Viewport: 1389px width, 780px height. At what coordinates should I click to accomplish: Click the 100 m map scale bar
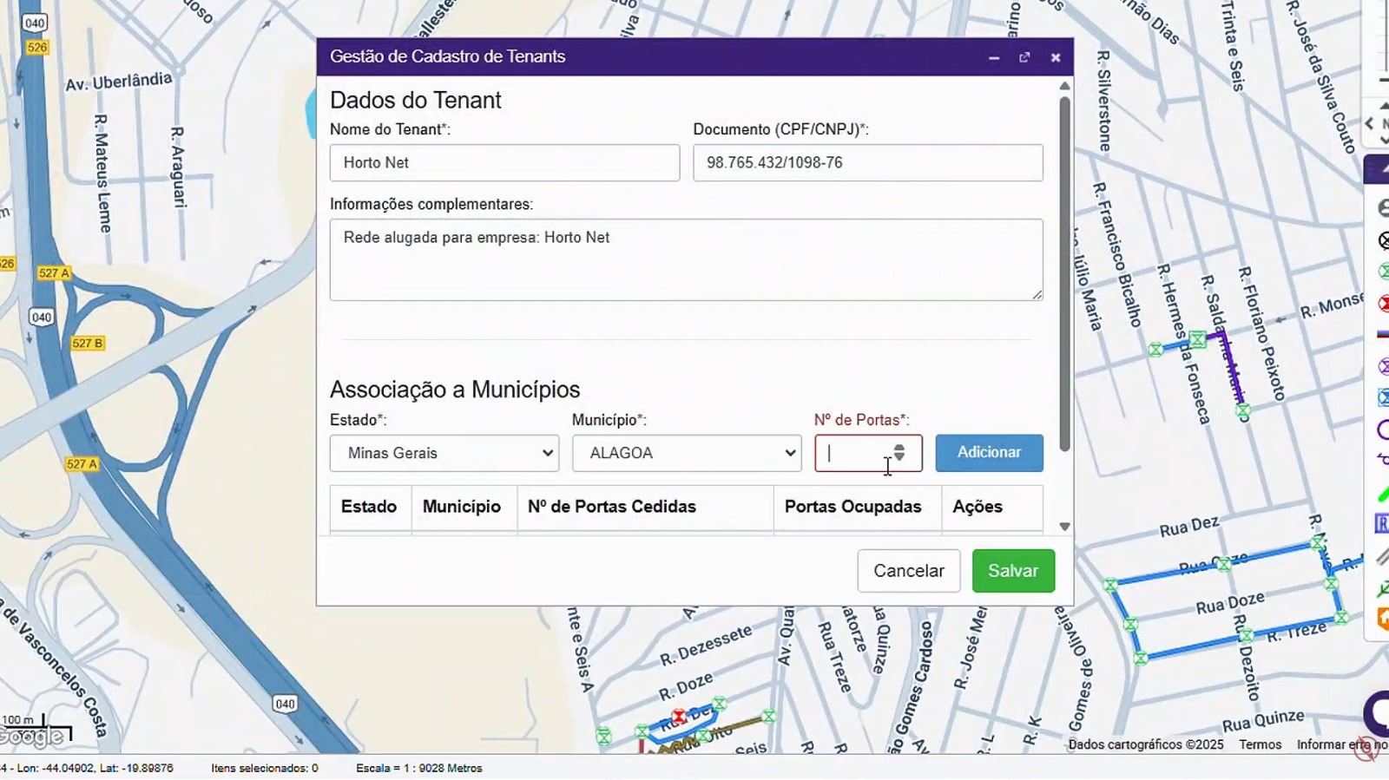36,727
